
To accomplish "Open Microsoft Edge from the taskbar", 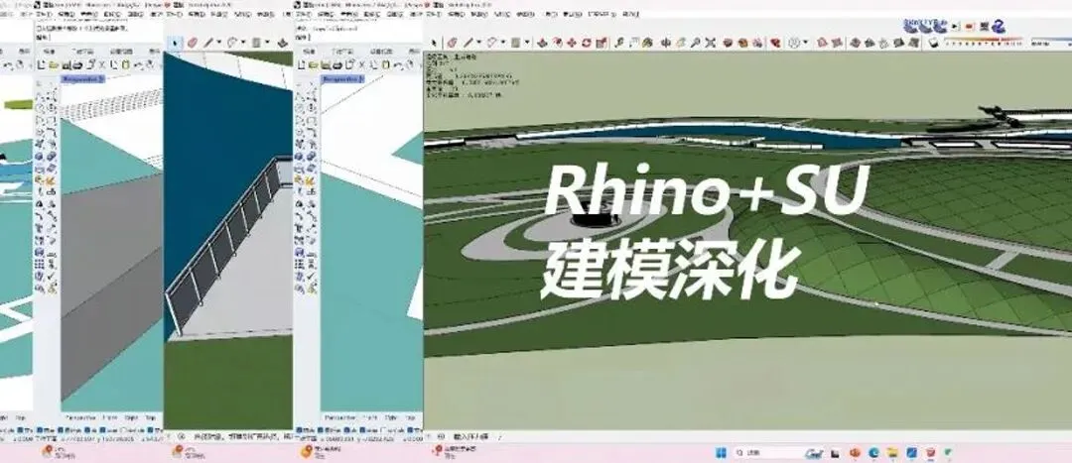I will [x=874, y=453].
